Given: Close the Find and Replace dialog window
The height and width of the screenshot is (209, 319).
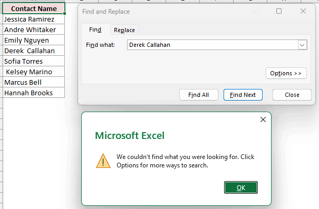Looking at the screenshot, I should pyautogui.click(x=303, y=11).
